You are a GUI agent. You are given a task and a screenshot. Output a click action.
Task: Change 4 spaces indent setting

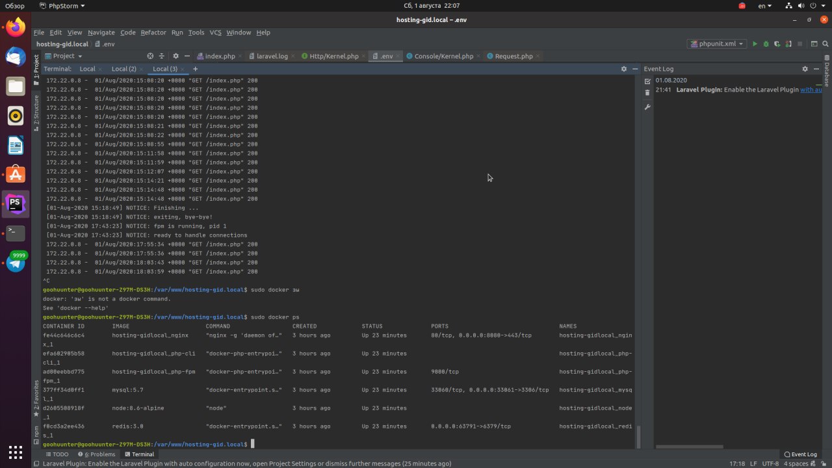796,463
